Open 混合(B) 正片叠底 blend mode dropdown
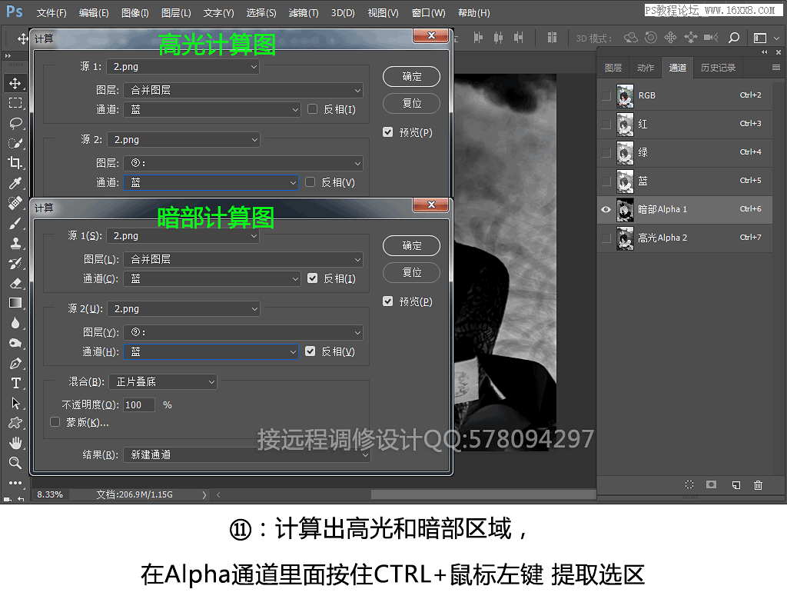Viewport: 787px width, 599px height. [163, 382]
